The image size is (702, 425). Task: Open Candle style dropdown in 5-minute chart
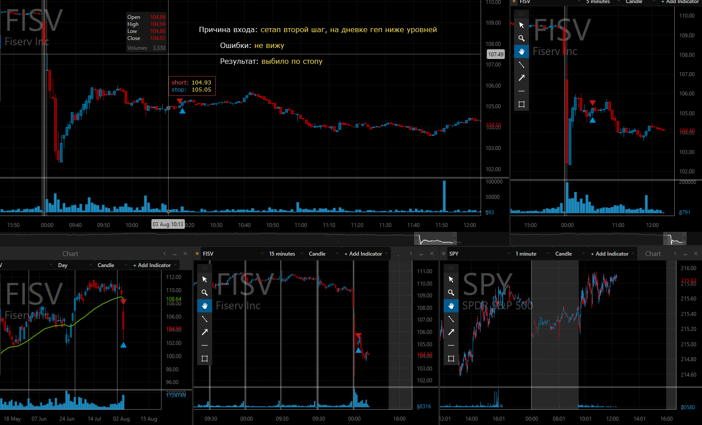pos(640,2)
